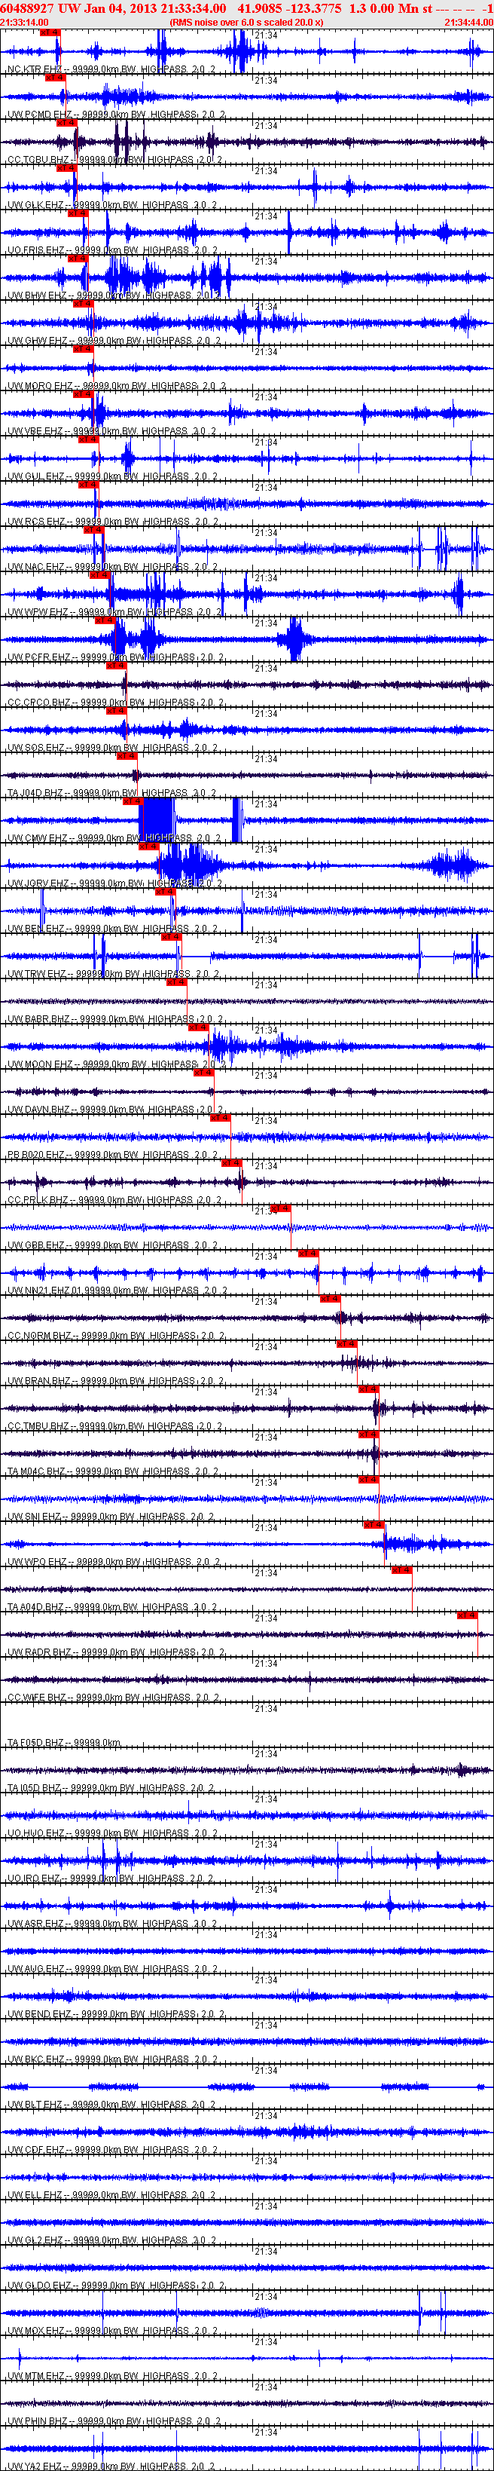The width and height of the screenshot is (494, 2471).
Task: Select the 'UW BKC EHZ' station label
Action: [x=35, y=2059]
